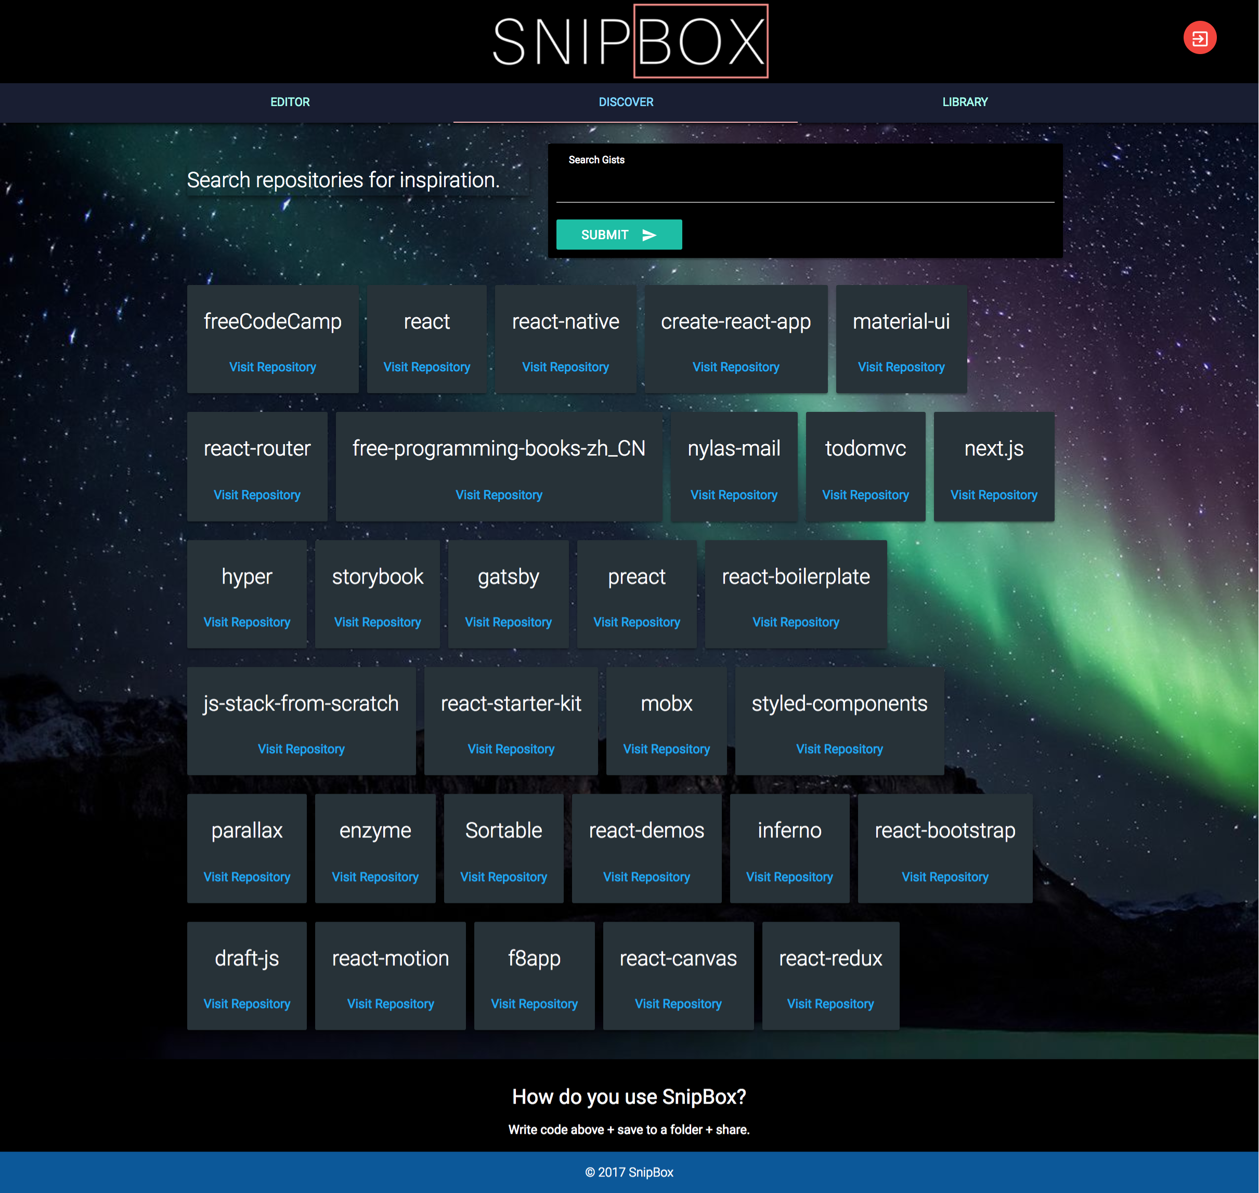Screen dimensions: 1259x1193
Task: Visit the freeCodeCamp repository link
Action: click(x=272, y=367)
